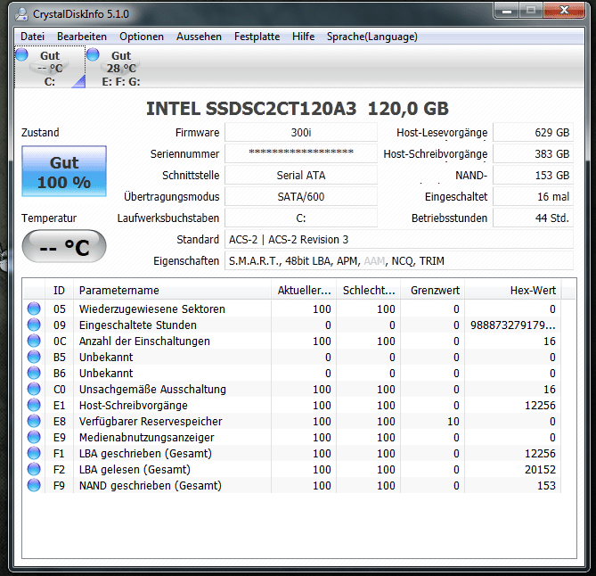Click the blue status orb of drive C:
The height and width of the screenshot is (576, 596).
tap(21, 54)
